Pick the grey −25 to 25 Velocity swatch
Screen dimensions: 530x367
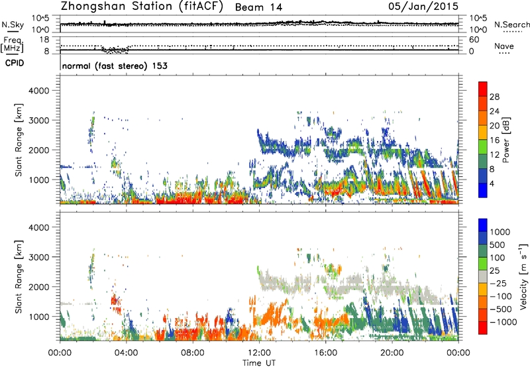(x=483, y=276)
